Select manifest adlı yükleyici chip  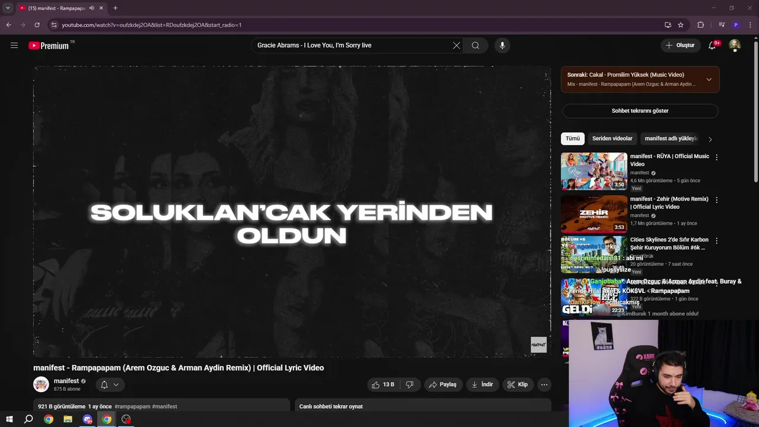click(671, 139)
